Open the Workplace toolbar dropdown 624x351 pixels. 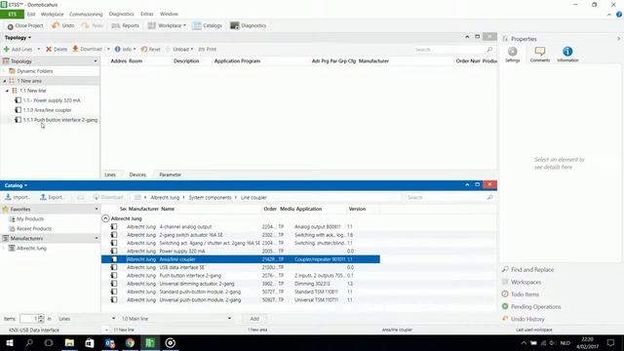167,25
